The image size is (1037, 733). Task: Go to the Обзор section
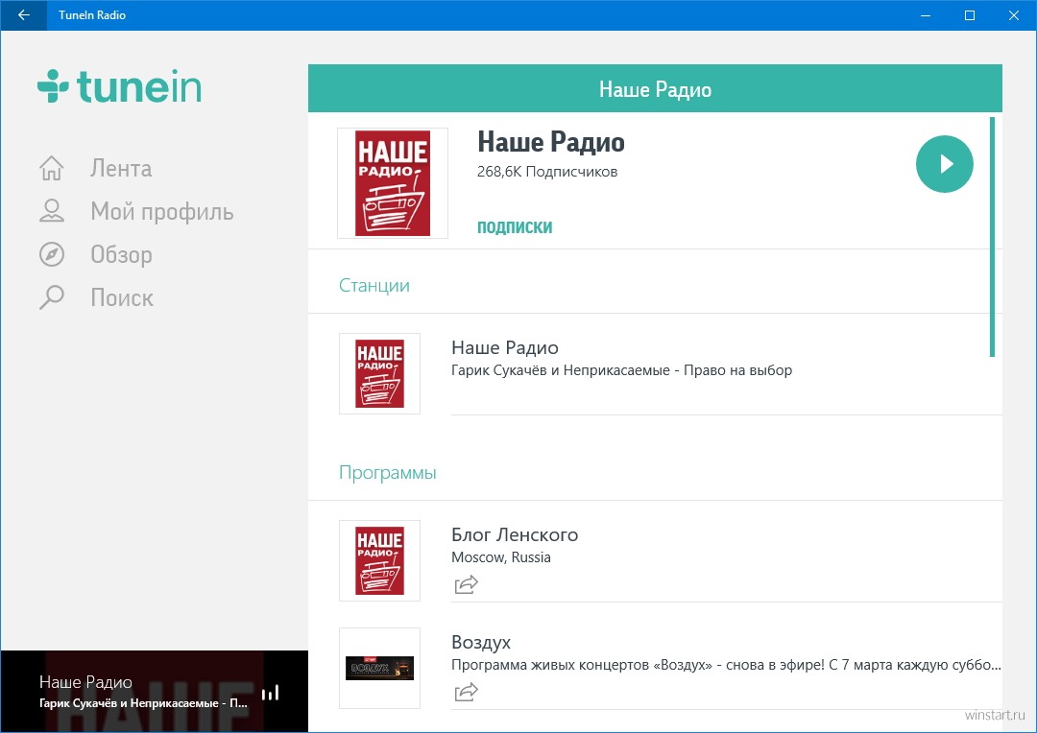click(x=121, y=254)
